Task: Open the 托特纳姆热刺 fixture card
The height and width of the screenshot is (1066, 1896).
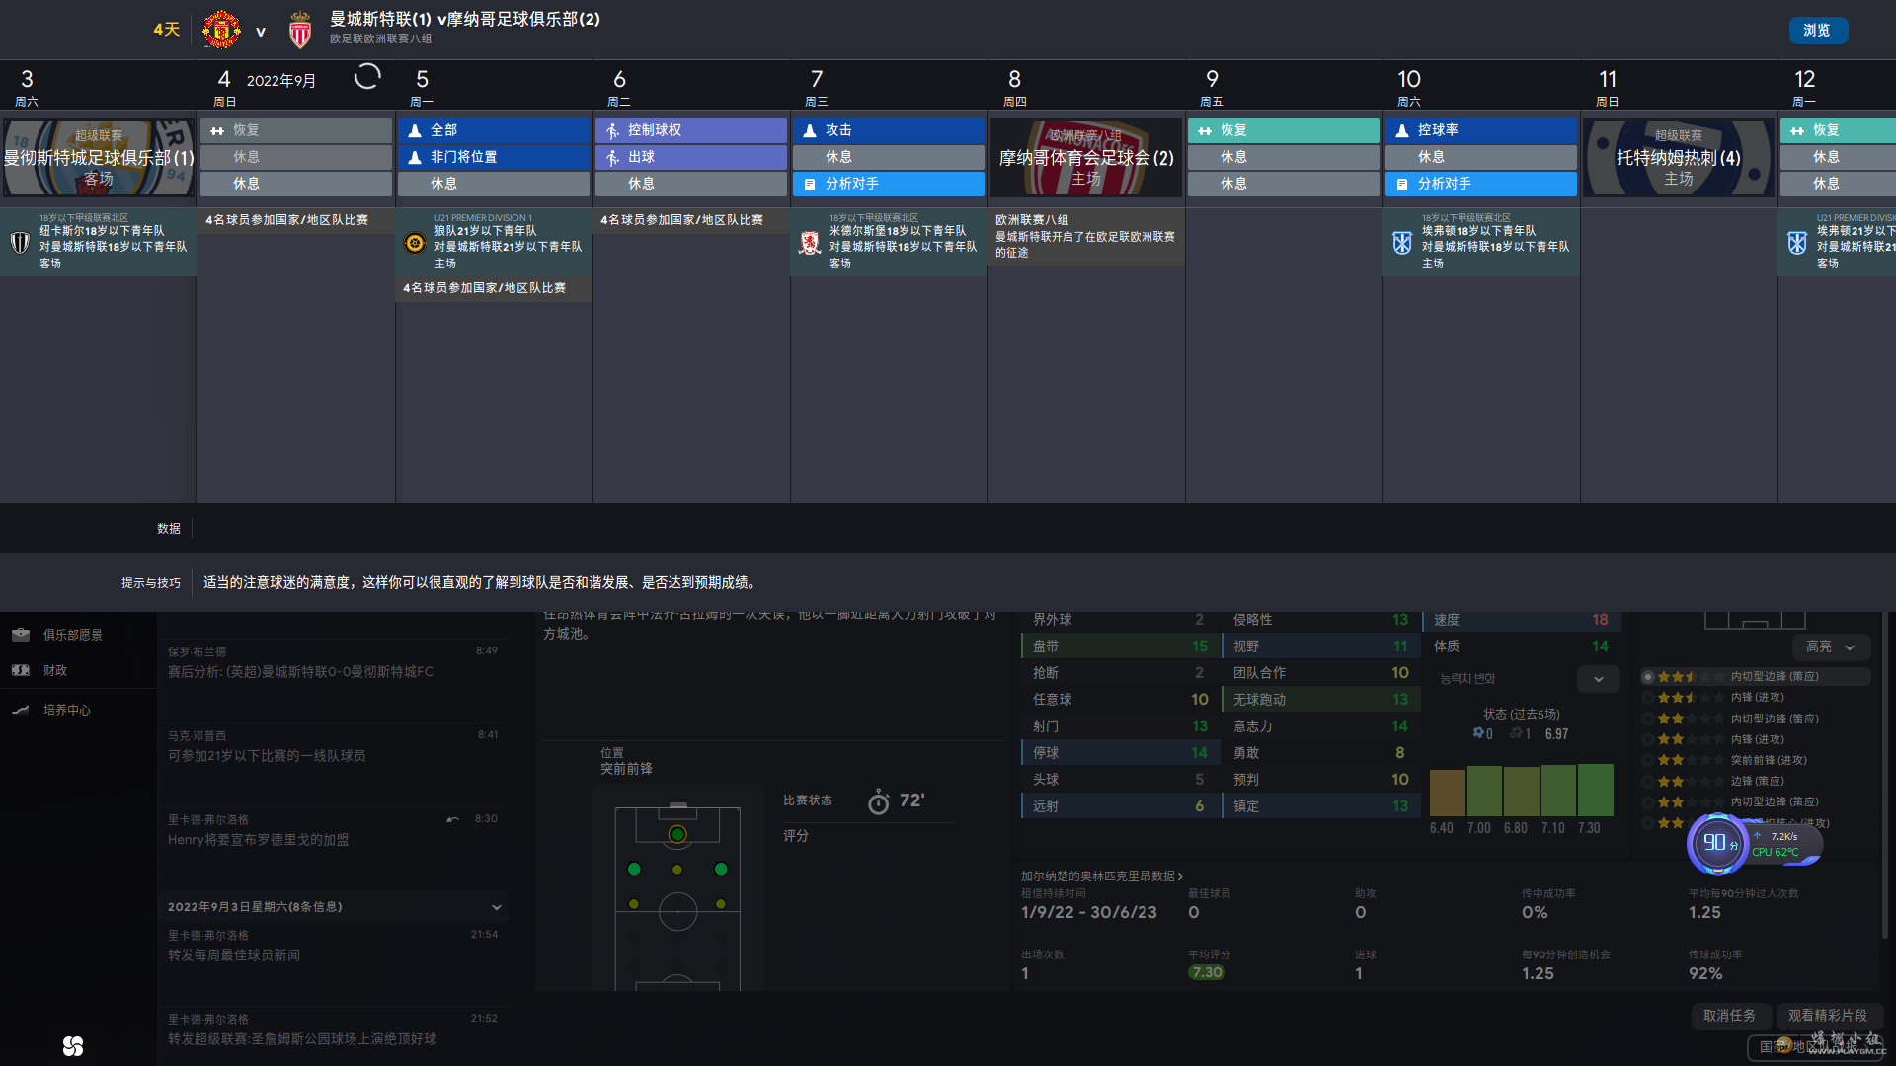Action: tap(1679, 158)
